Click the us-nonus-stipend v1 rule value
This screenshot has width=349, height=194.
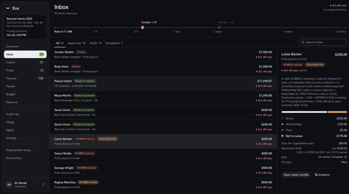(x=332, y=157)
